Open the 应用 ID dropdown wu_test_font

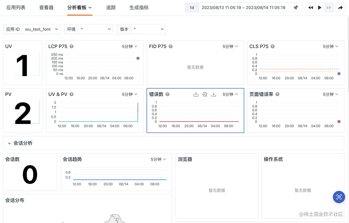pyautogui.click(x=41, y=29)
